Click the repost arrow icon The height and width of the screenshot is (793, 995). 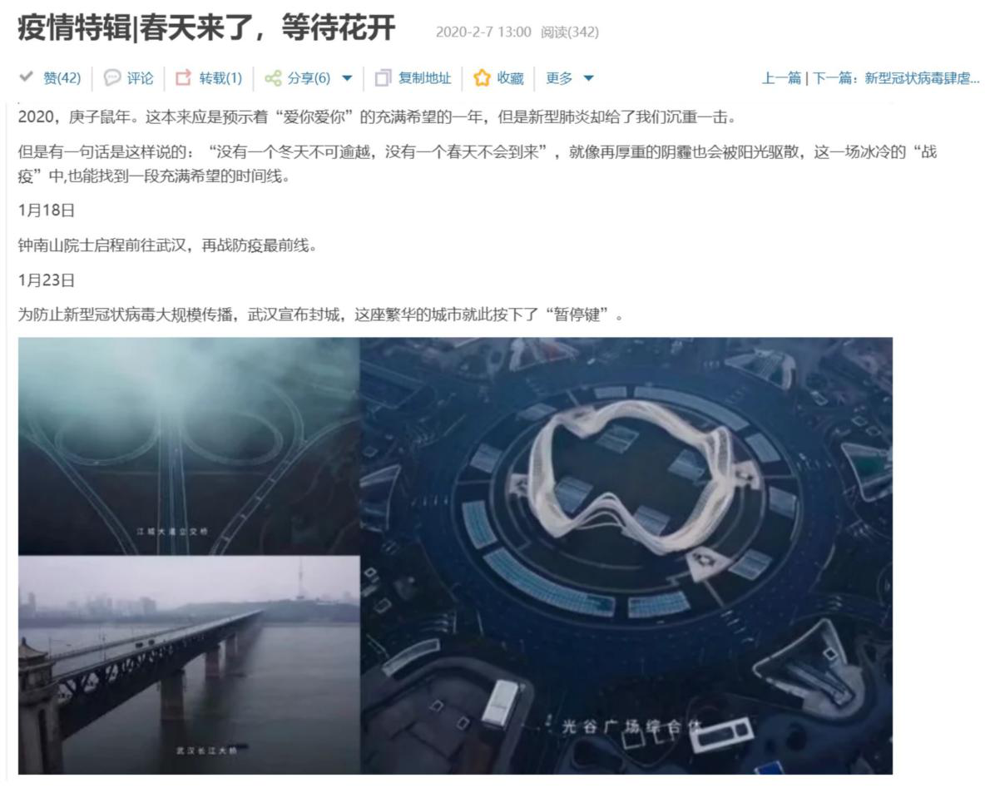(183, 77)
